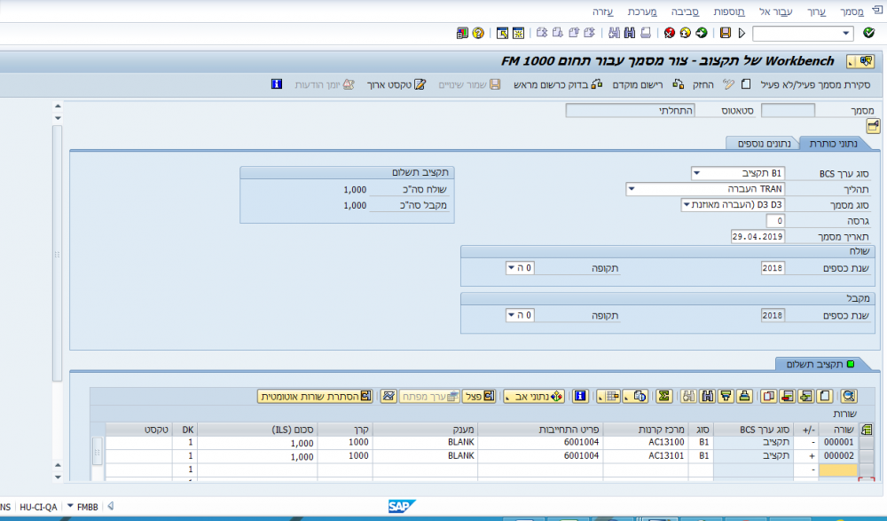Image resolution: width=887 pixels, height=521 pixels.
Task: Click the main vertical scrollbar track
Action: tap(57, 254)
